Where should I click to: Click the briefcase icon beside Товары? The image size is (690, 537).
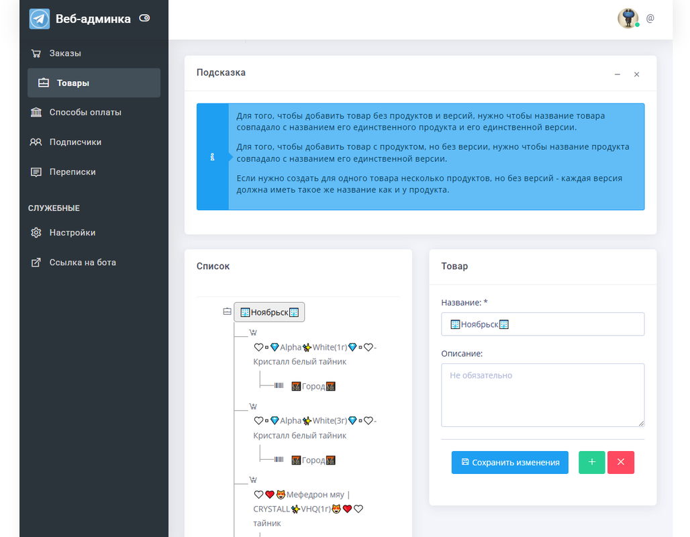(43, 83)
